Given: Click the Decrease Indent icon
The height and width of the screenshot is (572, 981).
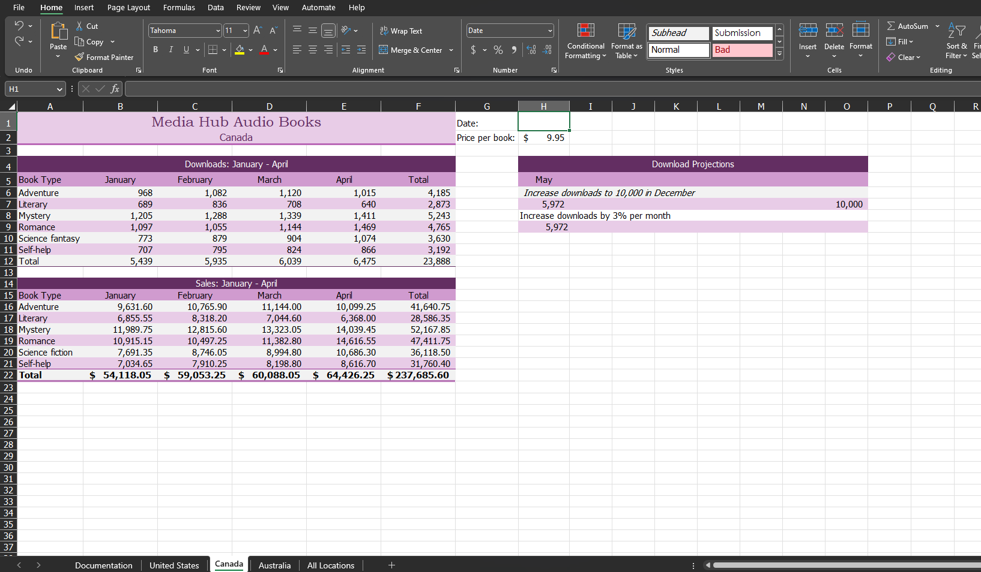Looking at the screenshot, I should 346,50.
